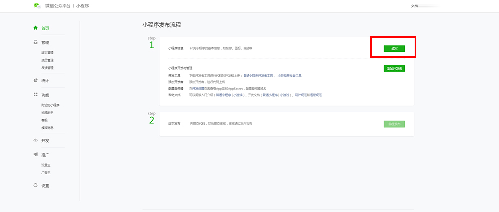Click the grid icon next to 功能

(35, 95)
